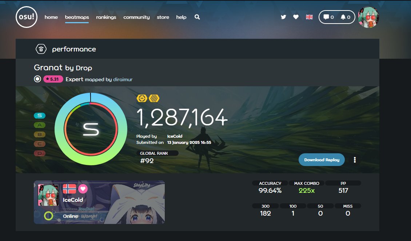The image size is (411, 241).
Task: Open the community menu
Action: tap(136, 17)
